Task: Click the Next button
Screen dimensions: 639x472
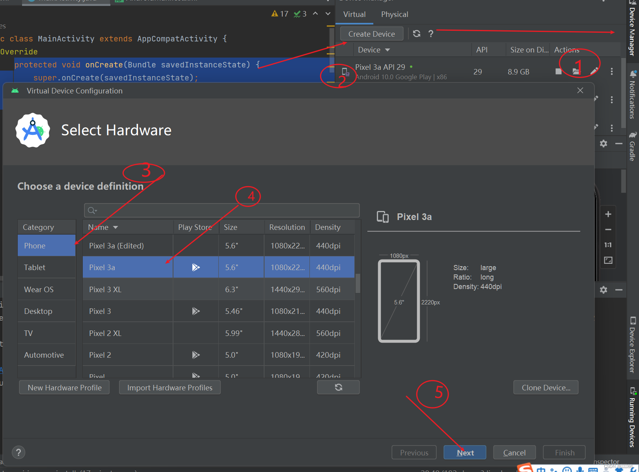Action: pos(465,452)
